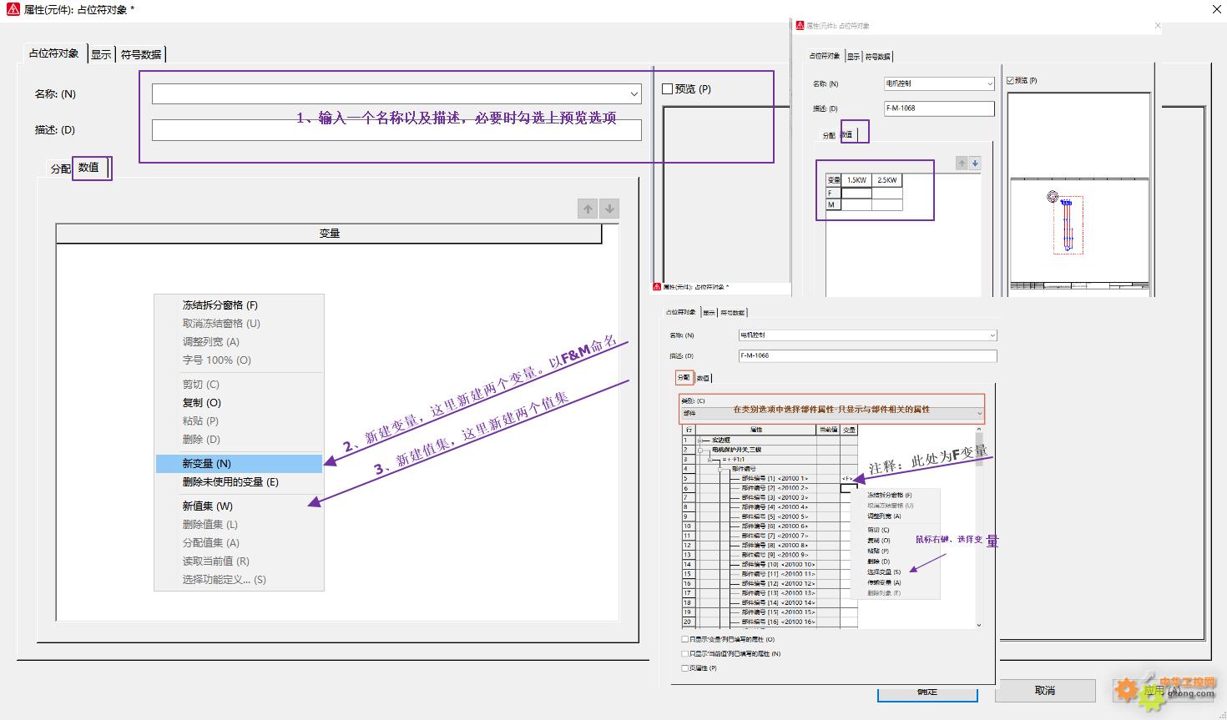
Task: Click 1.5KW value set header cell
Action: [x=856, y=180]
